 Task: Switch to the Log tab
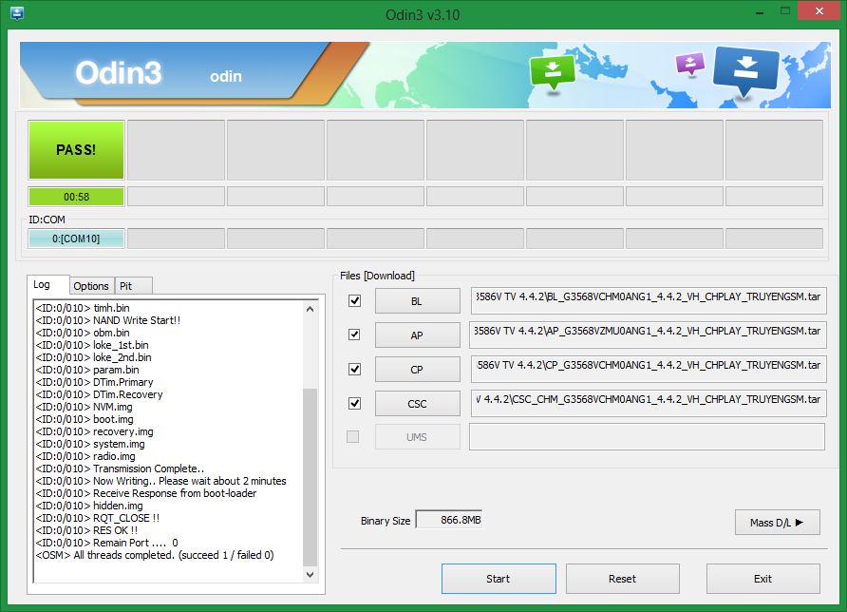pyautogui.click(x=48, y=284)
